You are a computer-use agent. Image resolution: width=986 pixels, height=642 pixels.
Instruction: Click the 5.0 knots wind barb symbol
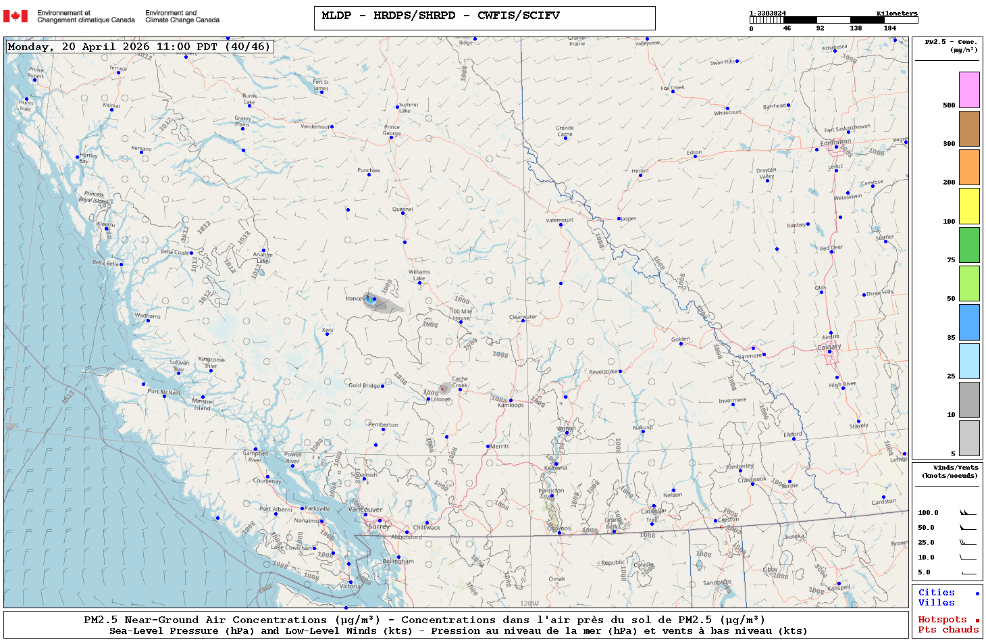point(967,572)
